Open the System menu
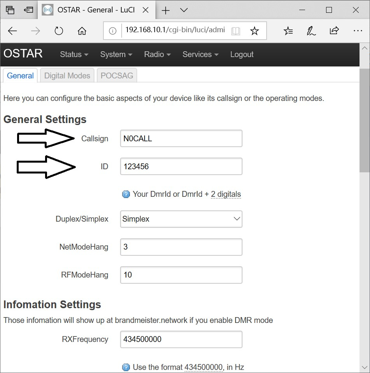Image resolution: width=370 pixels, height=373 pixels. tap(116, 54)
